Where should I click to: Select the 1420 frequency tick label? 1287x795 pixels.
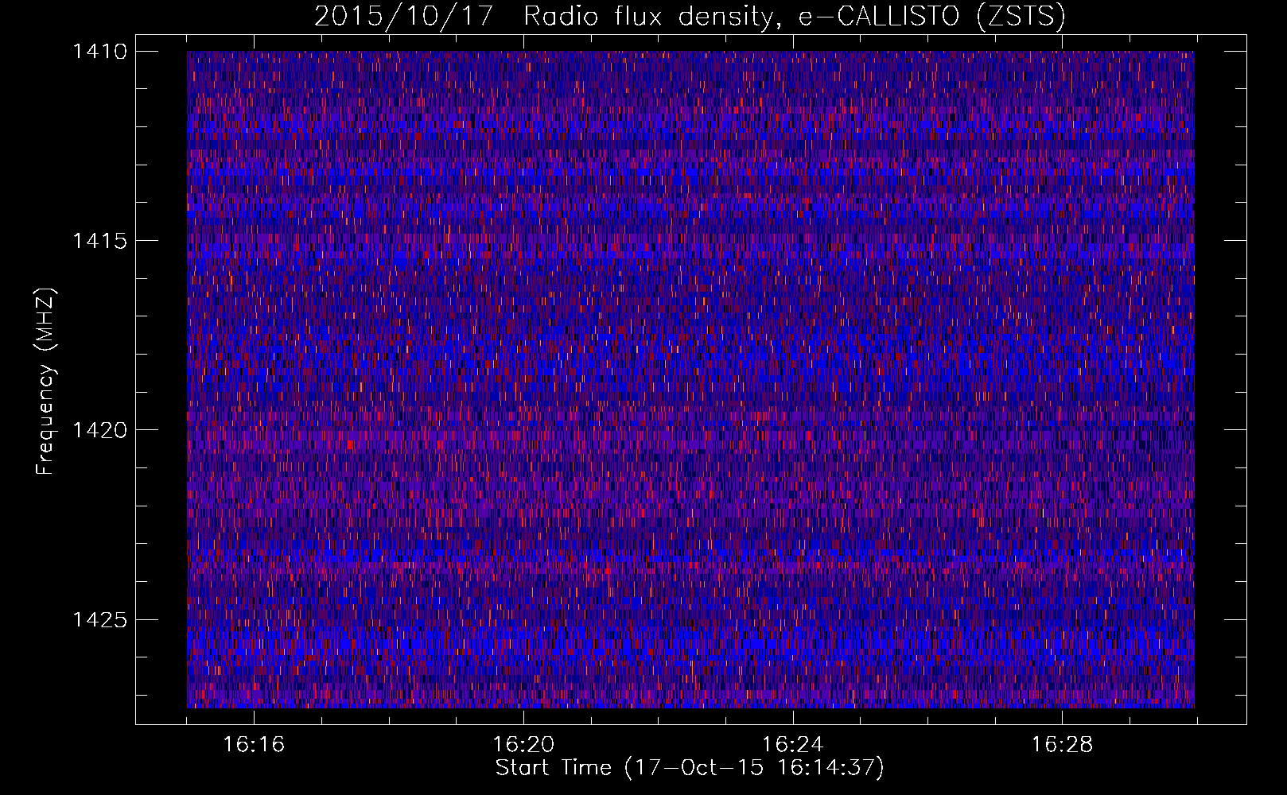99,430
